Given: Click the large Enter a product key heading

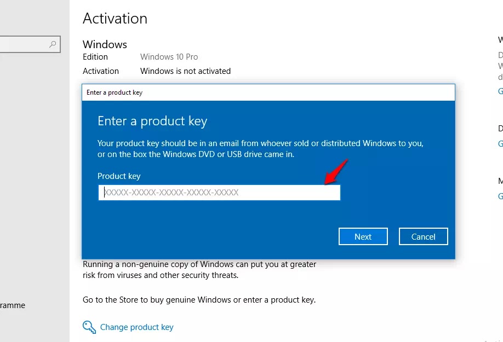Looking at the screenshot, I should pyautogui.click(x=152, y=121).
